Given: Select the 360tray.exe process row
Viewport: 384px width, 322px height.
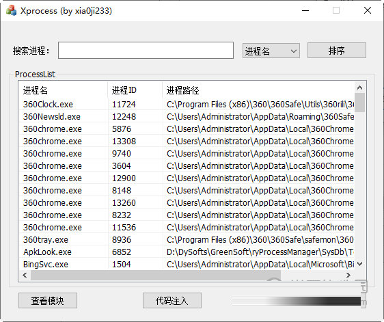Looking at the screenshot, I should (187, 240).
